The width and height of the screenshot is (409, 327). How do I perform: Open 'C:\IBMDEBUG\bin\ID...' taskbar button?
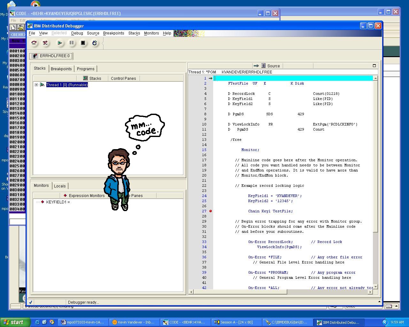(x=288, y=322)
